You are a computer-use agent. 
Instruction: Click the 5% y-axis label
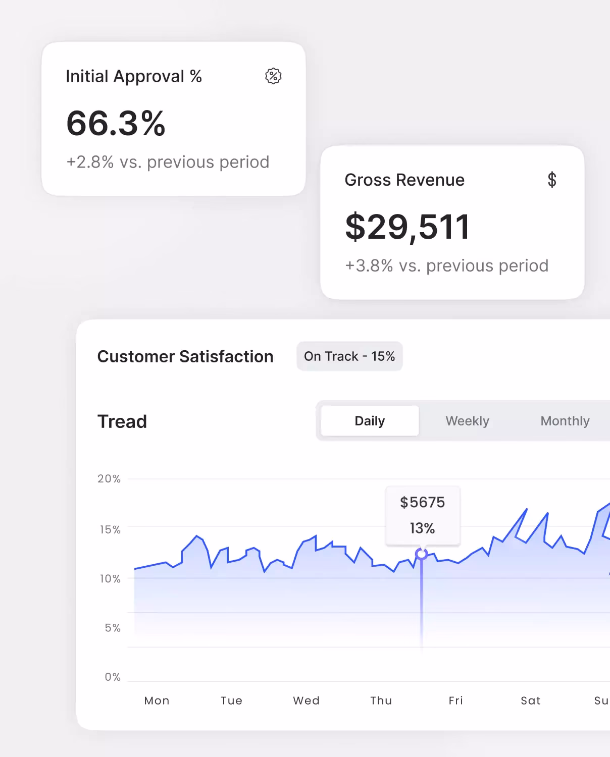click(113, 628)
